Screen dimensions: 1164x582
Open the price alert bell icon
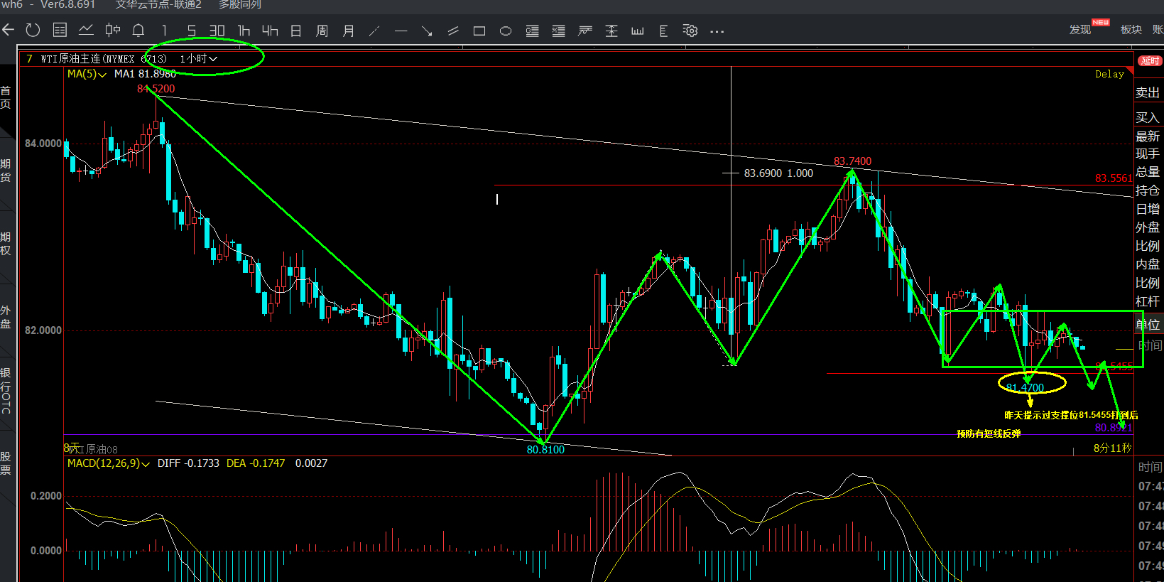click(138, 30)
